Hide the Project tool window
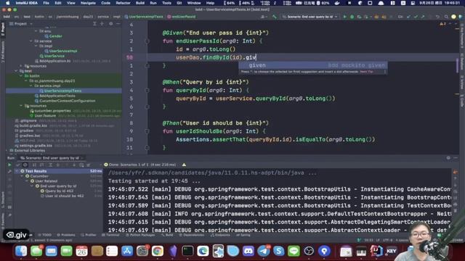465x261 pixels. (118, 24)
